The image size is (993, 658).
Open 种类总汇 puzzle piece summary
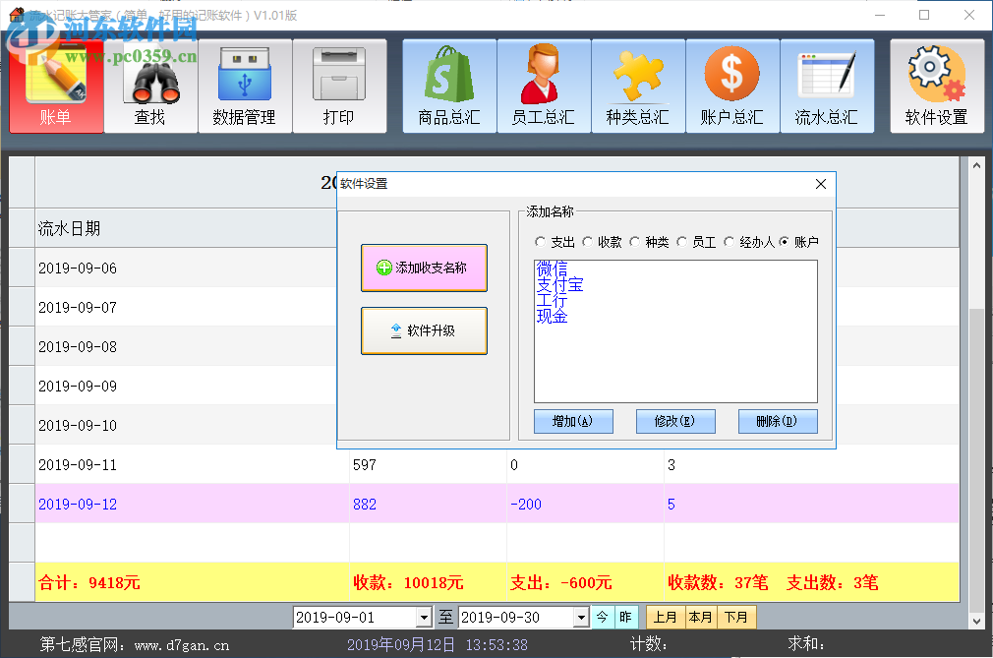(x=638, y=87)
